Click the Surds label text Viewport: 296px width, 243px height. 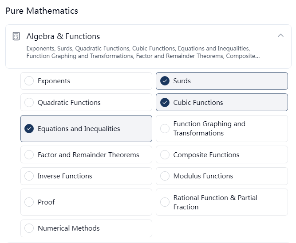(x=182, y=81)
